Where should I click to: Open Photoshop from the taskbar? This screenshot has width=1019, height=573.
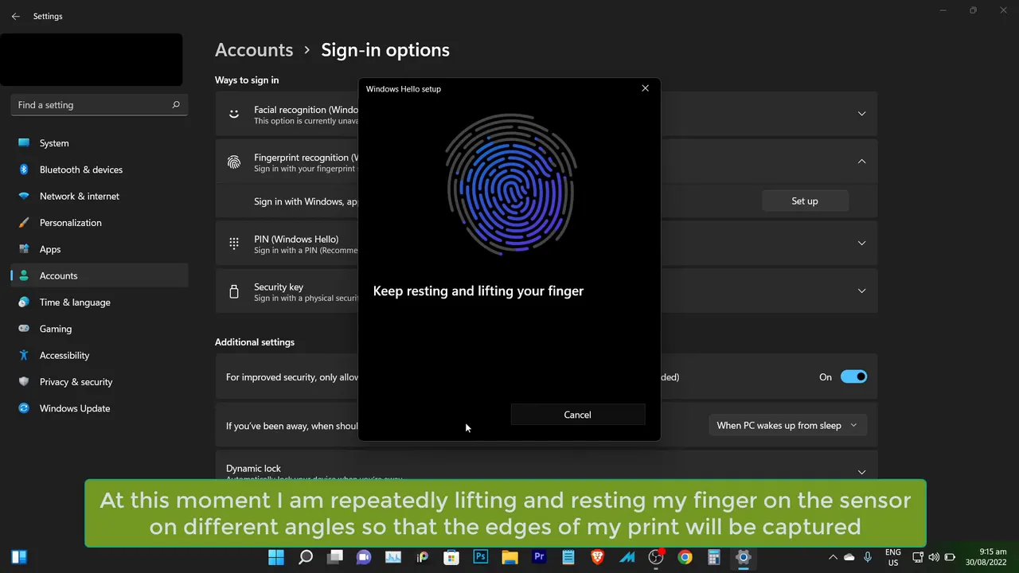click(481, 557)
